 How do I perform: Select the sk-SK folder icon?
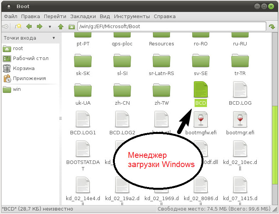tap(83, 60)
